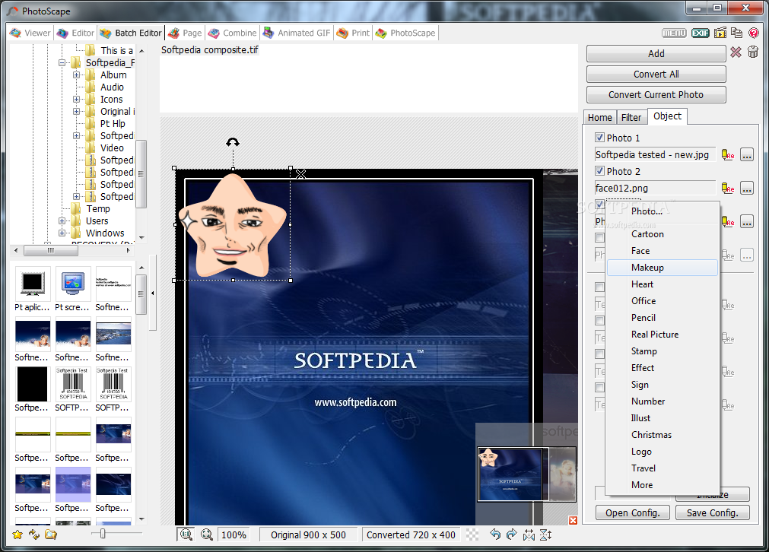Screen dimensions: 769x552
Task: Choose Makeup from the popup menu
Action: point(647,268)
